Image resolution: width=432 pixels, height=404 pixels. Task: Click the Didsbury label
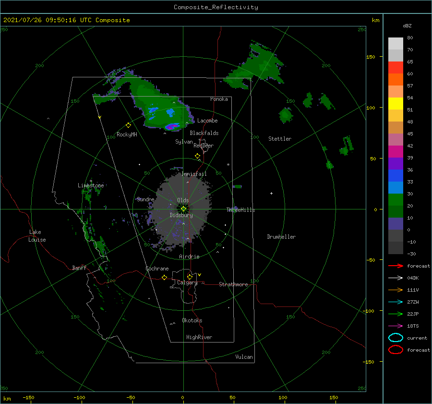(181, 215)
